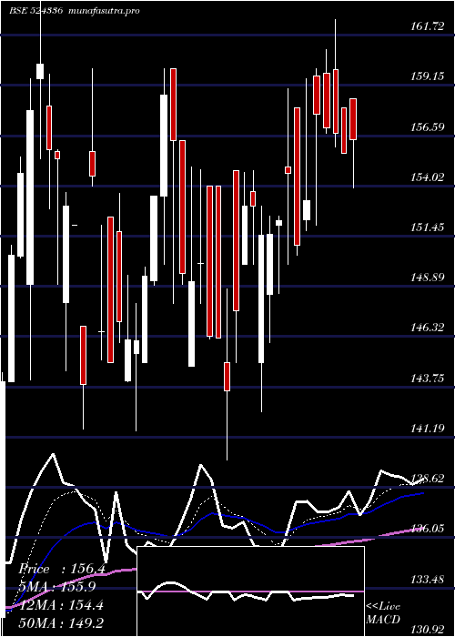This screenshot has height=637, width=455.
Task: Click the 12MA : 154.4 readout
Action: [x=60, y=605]
